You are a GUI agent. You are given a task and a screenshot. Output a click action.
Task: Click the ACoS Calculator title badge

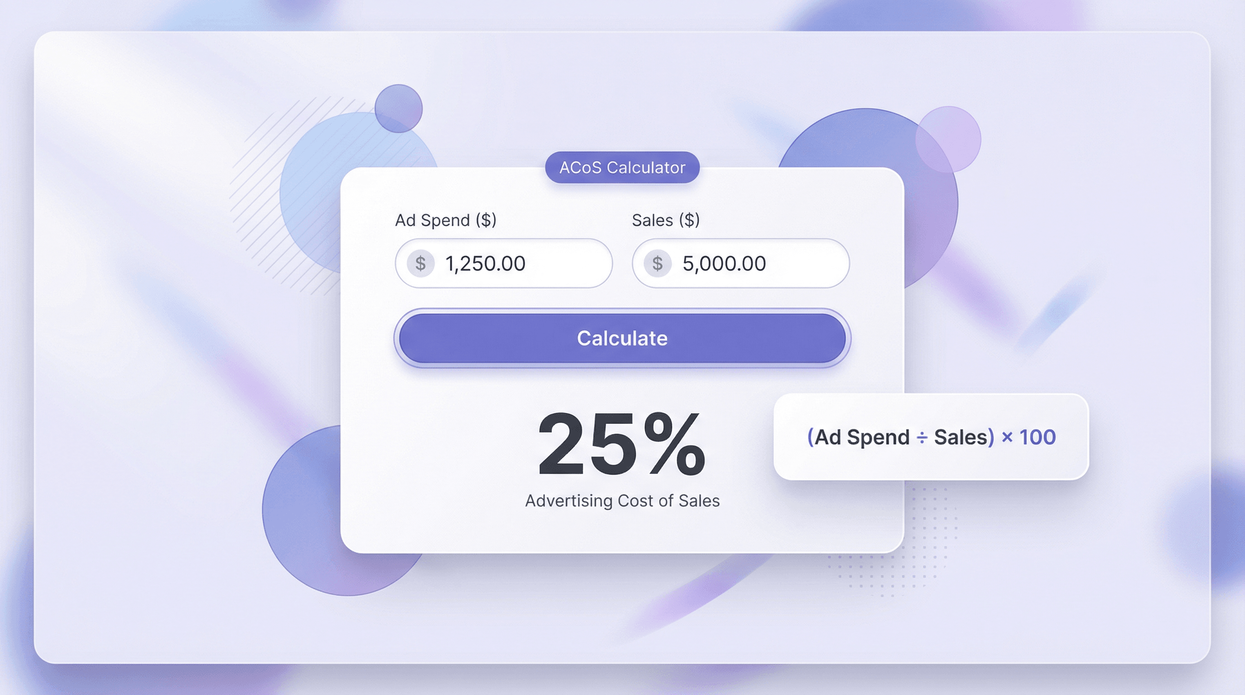tap(622, 167)
